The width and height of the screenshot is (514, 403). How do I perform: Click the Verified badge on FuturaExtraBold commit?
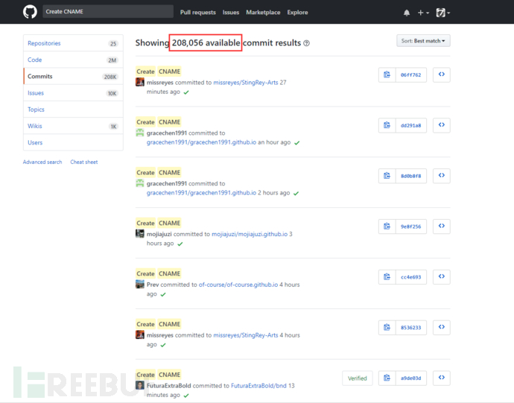pyautogui.click(x=358, y=378)
